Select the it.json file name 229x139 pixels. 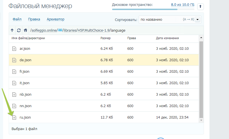coord(25,83)
